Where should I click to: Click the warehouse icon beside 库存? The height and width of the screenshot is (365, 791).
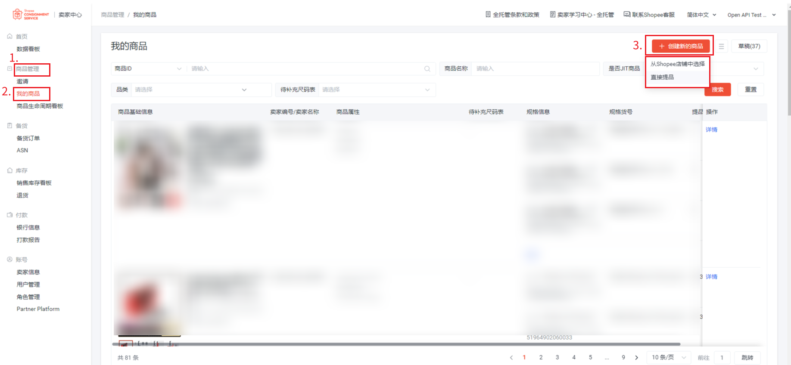[9, 170]
